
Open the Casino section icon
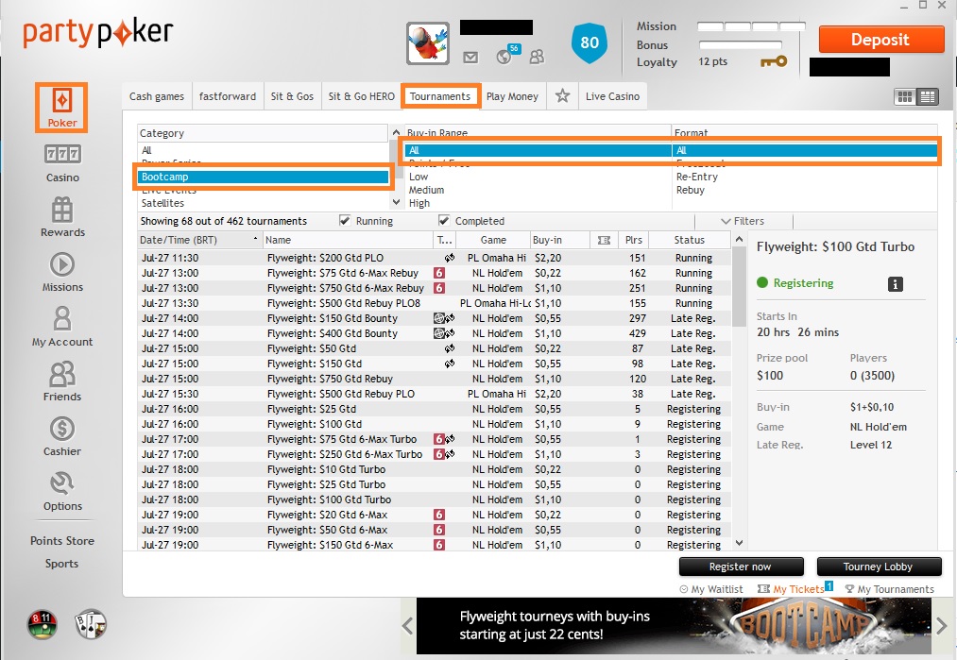(x=62, y=154)
